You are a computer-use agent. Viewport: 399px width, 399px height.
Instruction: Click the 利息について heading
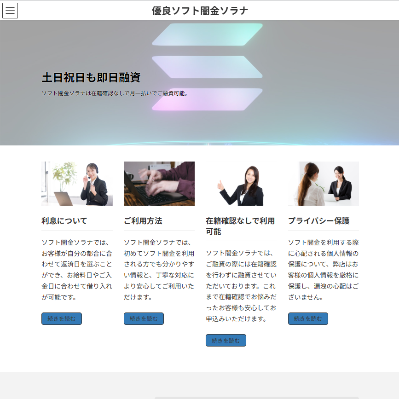(x=64, y=220)
